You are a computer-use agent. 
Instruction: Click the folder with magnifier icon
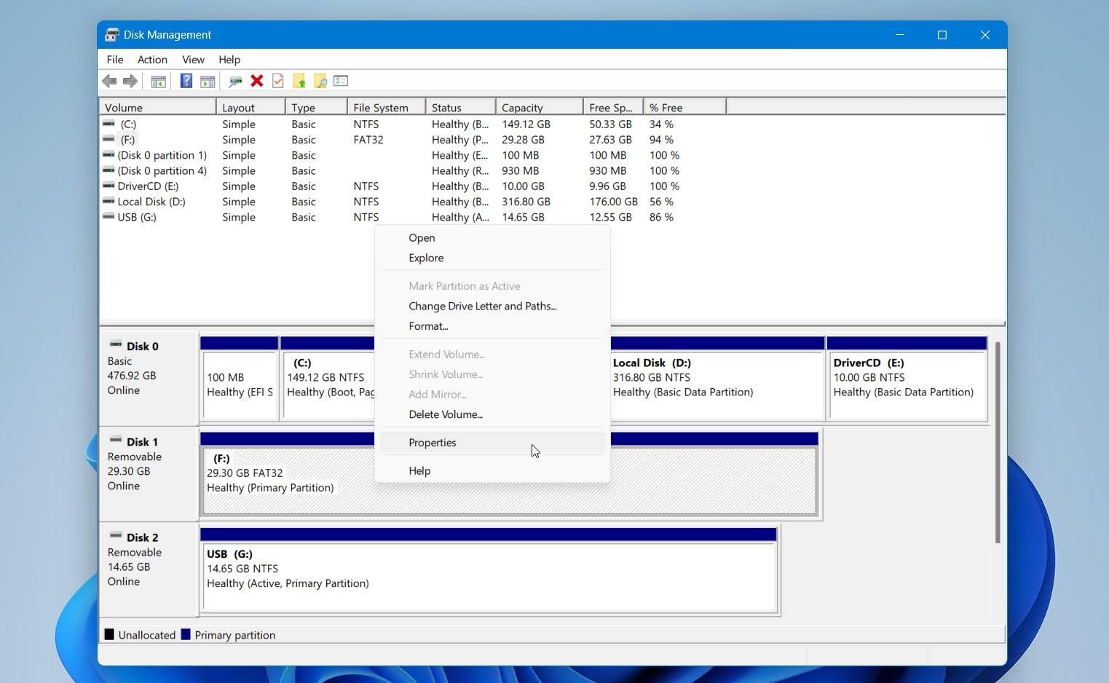[x=320, y=81]
